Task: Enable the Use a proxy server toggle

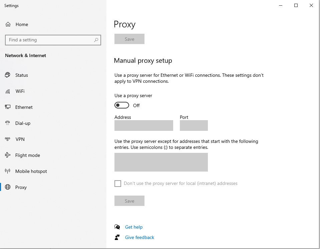Action: point(121,105)
